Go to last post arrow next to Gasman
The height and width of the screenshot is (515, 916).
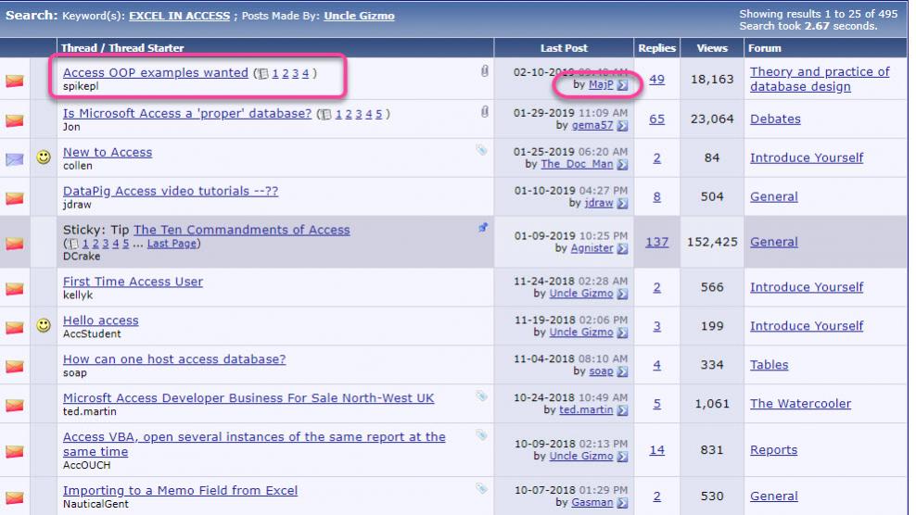tap(623, 503)
